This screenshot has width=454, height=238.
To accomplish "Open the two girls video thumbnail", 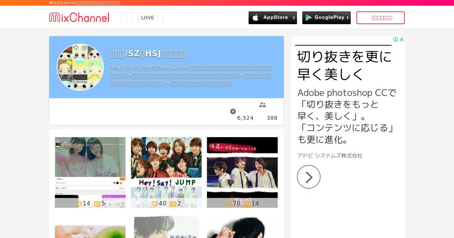I will pos(90,172).
